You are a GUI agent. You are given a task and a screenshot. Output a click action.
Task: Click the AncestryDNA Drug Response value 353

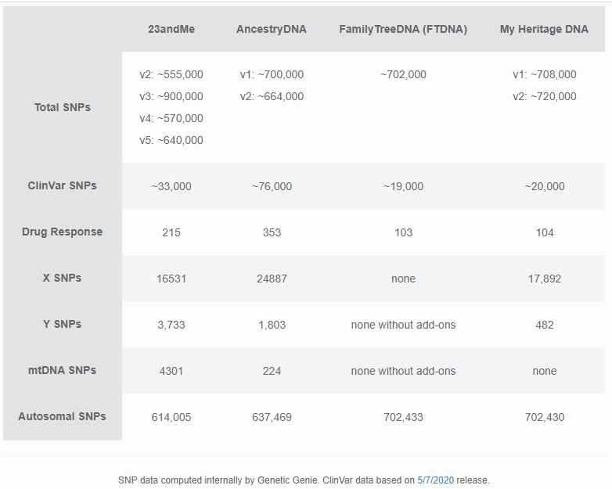272,232
